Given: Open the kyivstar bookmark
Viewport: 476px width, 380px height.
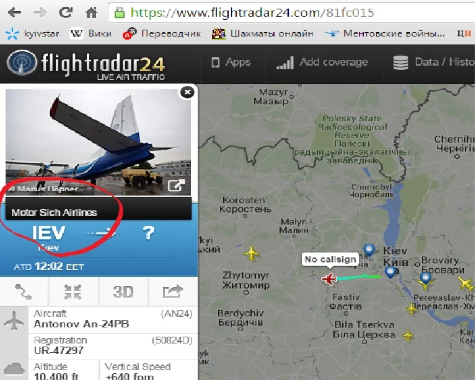Looking at the screenshot, I should (32, 33).
